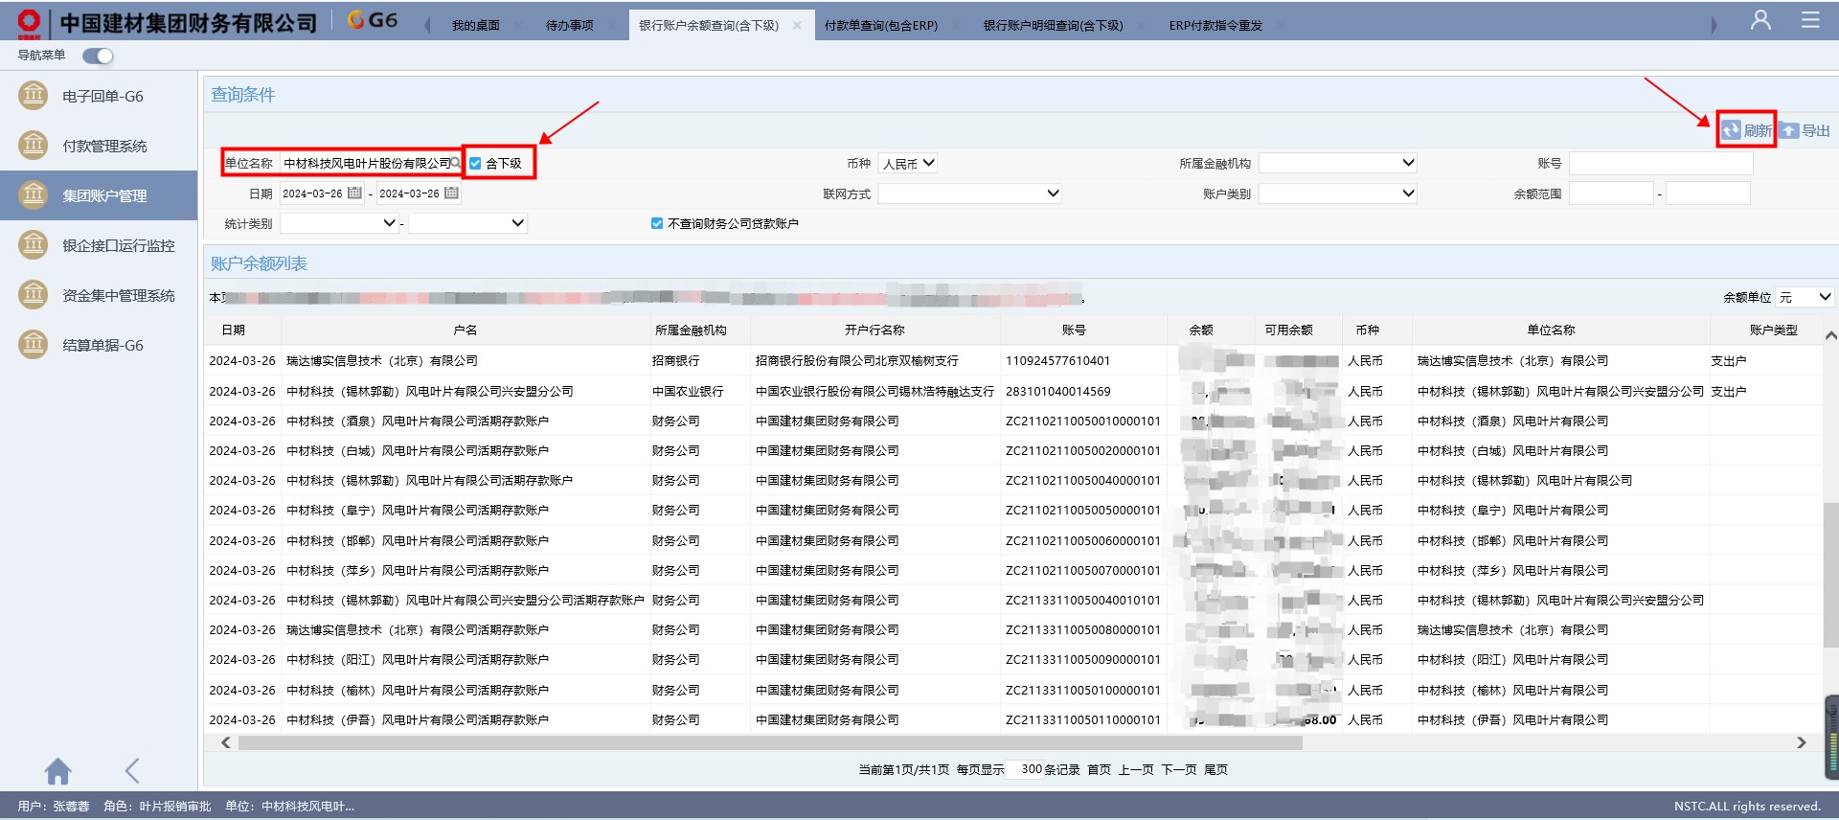Viewport: 1839px width, 820px height.
Task: Click the 刷新 refresh icon
Action: coord(1731,130)
